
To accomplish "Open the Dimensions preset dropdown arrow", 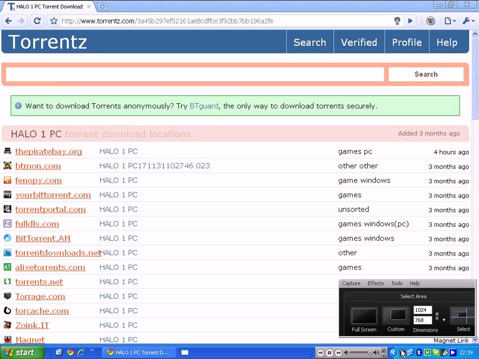I will click(444, 320).
